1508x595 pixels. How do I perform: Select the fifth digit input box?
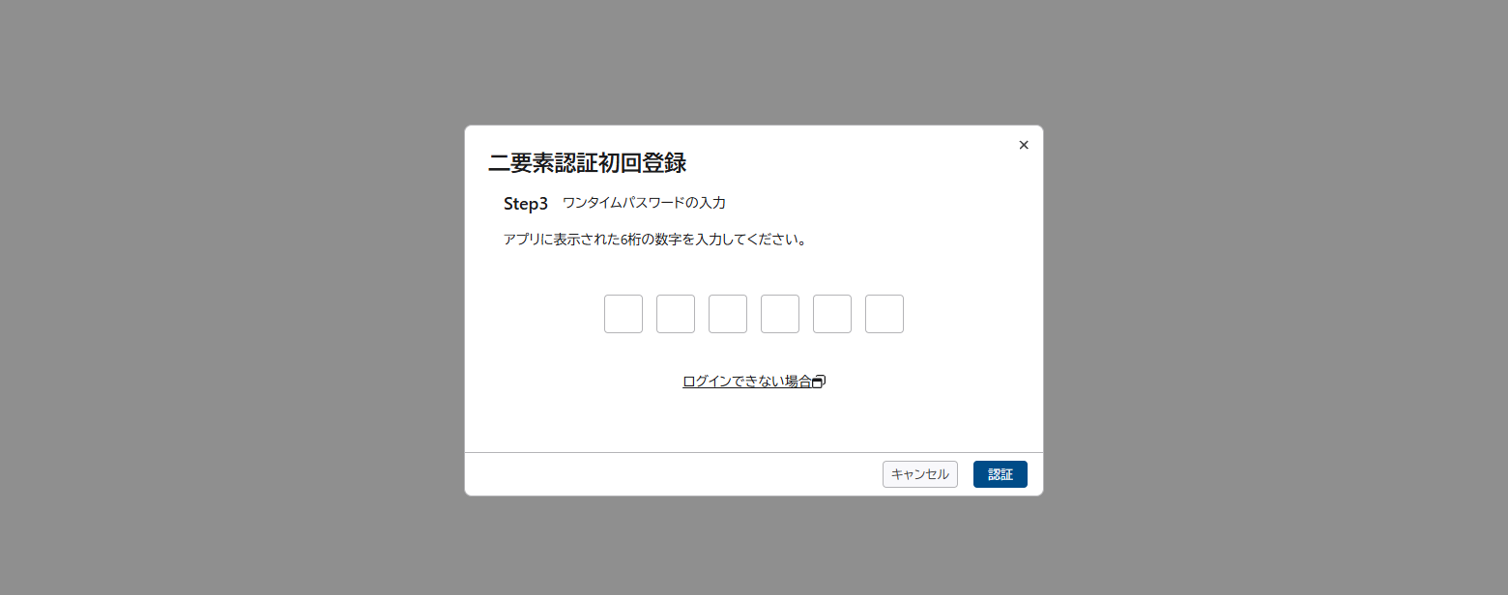point(832,314)
